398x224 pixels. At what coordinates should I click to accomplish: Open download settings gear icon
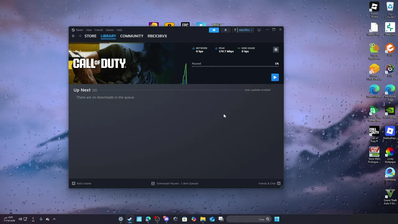click(x=276, y=50)
